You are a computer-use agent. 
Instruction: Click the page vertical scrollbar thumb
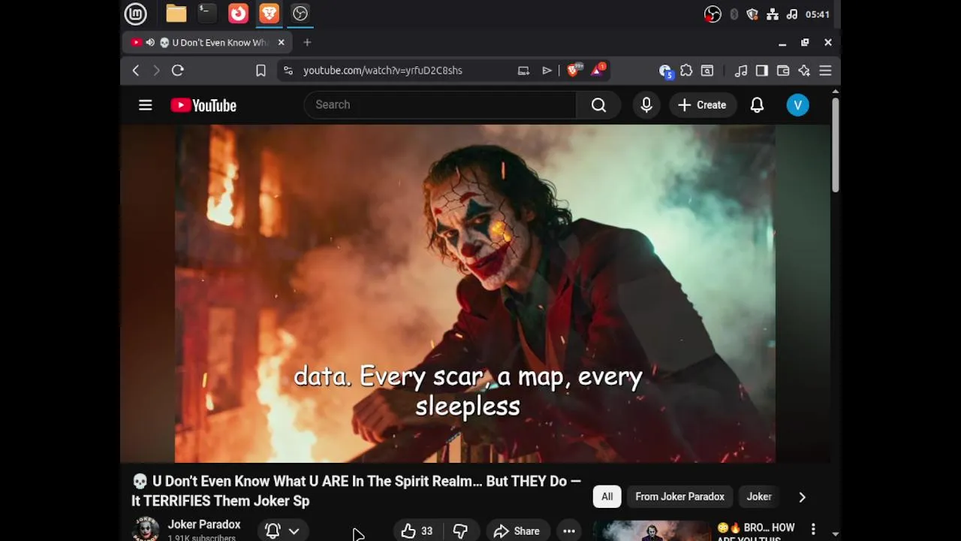835,144
